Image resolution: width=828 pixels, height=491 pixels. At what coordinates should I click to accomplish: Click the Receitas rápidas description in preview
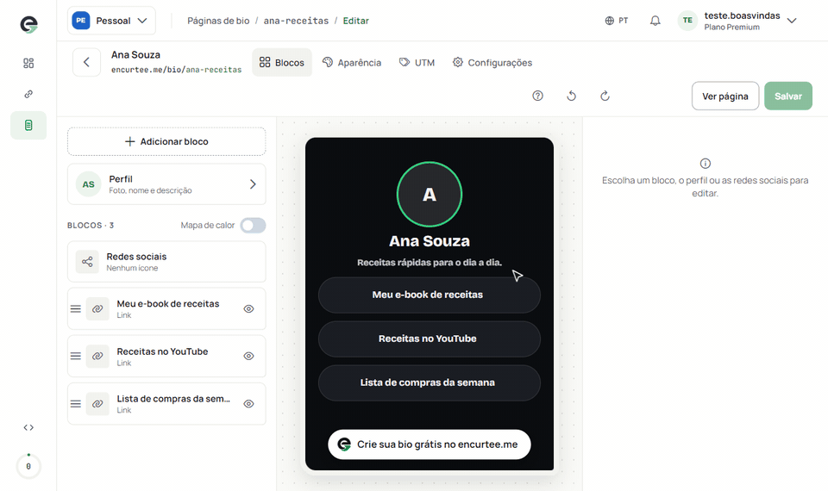coord(430,262)
